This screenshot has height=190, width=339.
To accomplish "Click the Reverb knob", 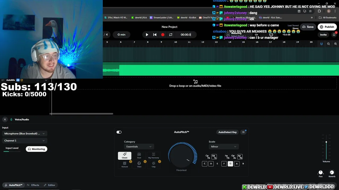I will (x=332, y=173).
